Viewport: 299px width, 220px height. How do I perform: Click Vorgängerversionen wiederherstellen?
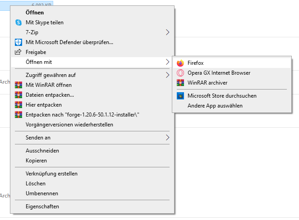[x=69, y=124]
